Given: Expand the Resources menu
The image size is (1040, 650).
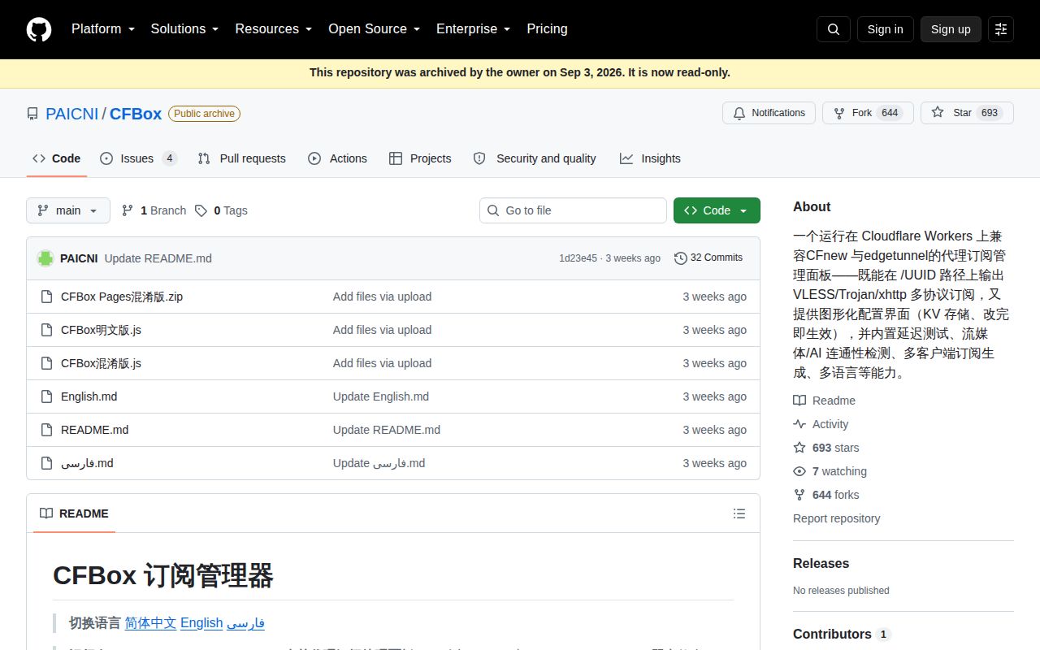Looking at the screenshot, I should click(x=274, y=29).
